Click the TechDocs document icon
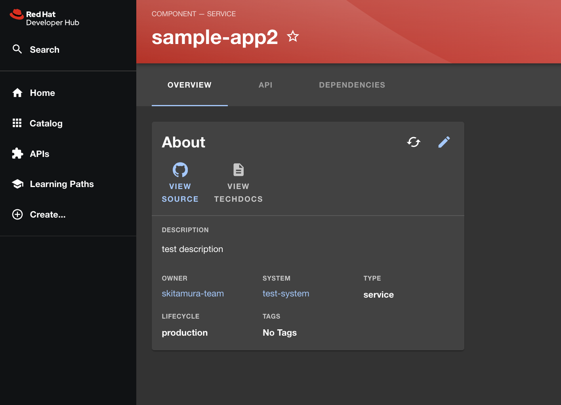 [x=239, y=170]
